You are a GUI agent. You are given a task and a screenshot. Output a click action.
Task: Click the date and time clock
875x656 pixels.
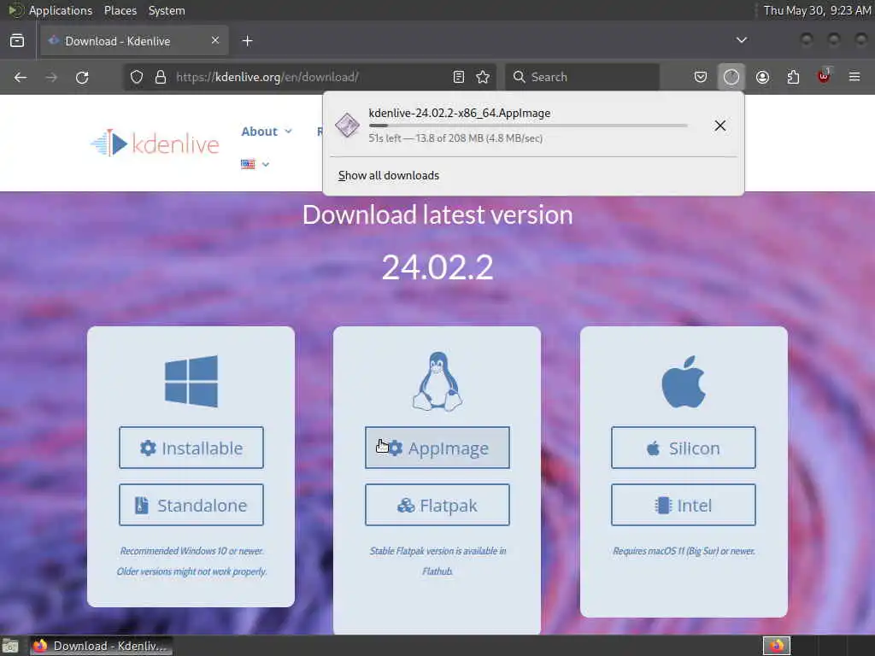(x=816, y=10)
